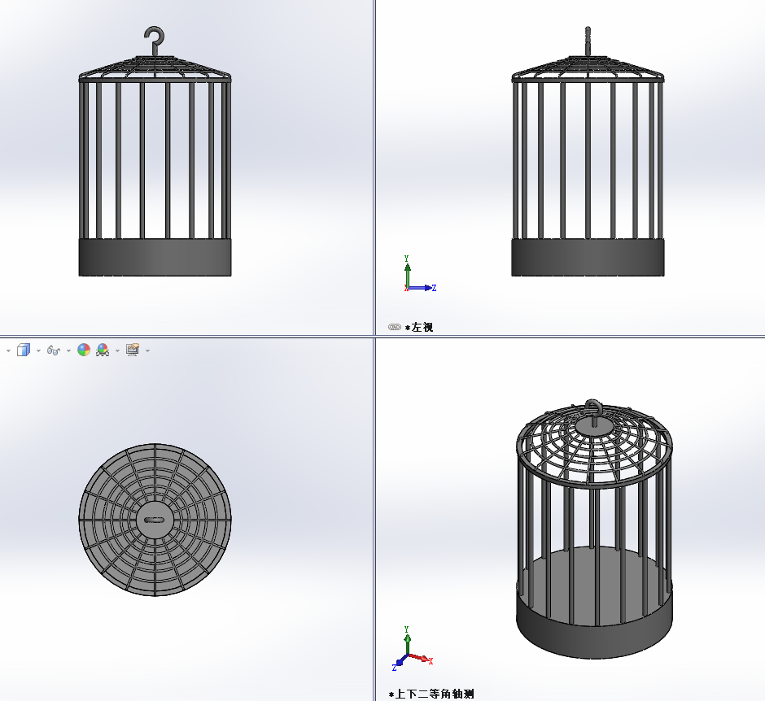Open View Settings monitor icon

tap(133, 350)
